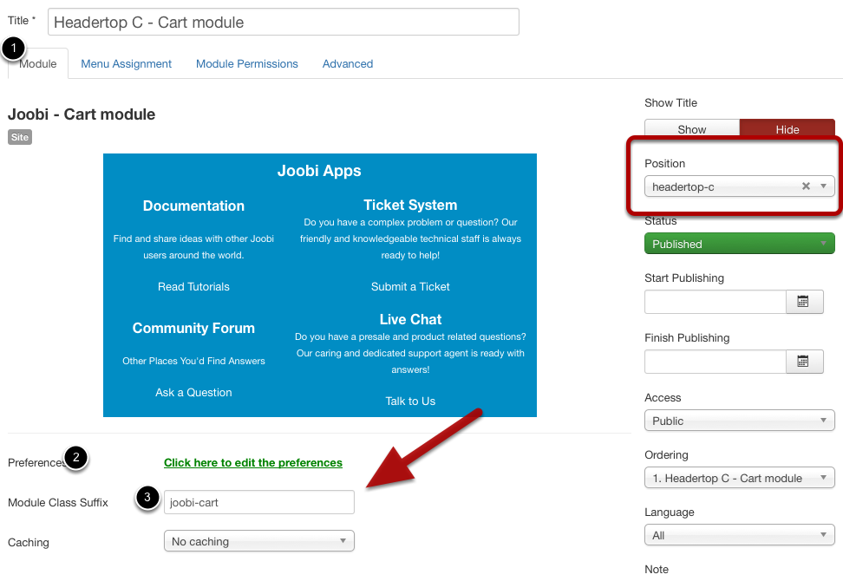The height and width of the screenshot is (581, 843).
Task: Click the Language label
Action: [x=670, y=512]
